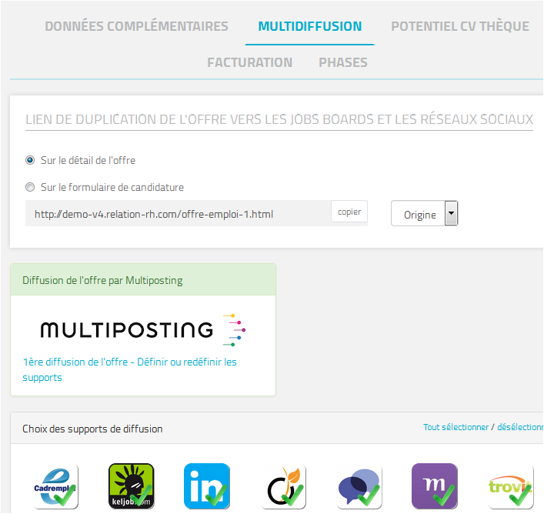Toggle the Keljob job board icon
Viewport: 544px width, 514px height.
(131, 486)
